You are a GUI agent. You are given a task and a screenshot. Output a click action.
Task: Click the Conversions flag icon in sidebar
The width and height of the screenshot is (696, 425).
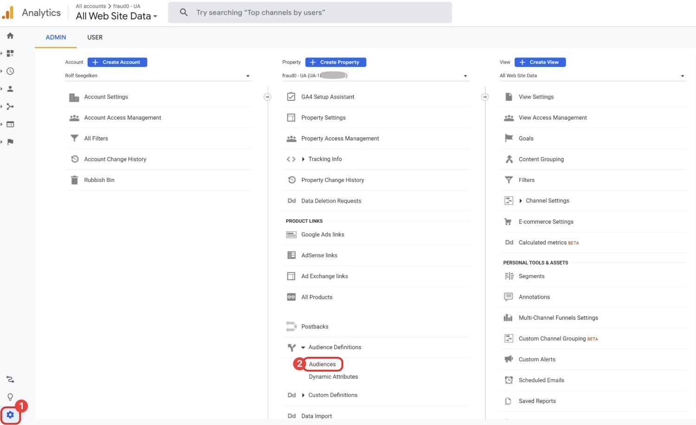point(10,142)
